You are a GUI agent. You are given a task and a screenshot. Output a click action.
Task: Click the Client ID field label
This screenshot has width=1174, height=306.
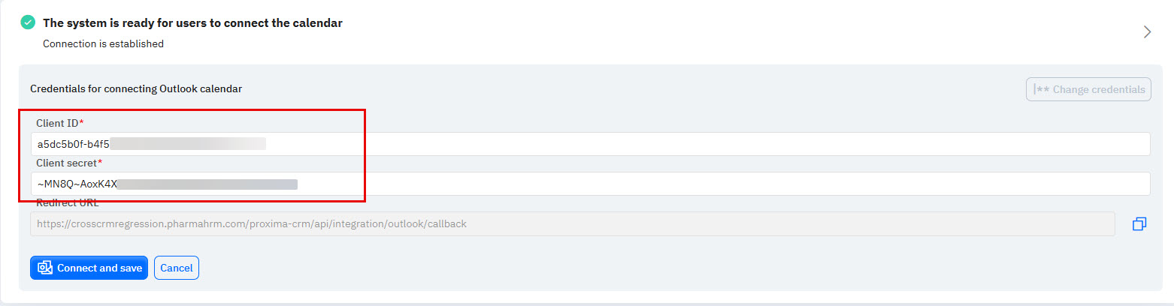[57, 123]
